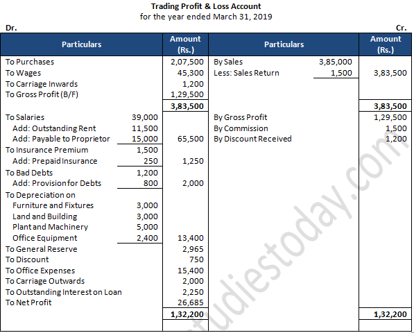The height and width of the screenshot is (333, 414).
Task: Click the debit trading total 3,83,500
Action: (187, 106)
